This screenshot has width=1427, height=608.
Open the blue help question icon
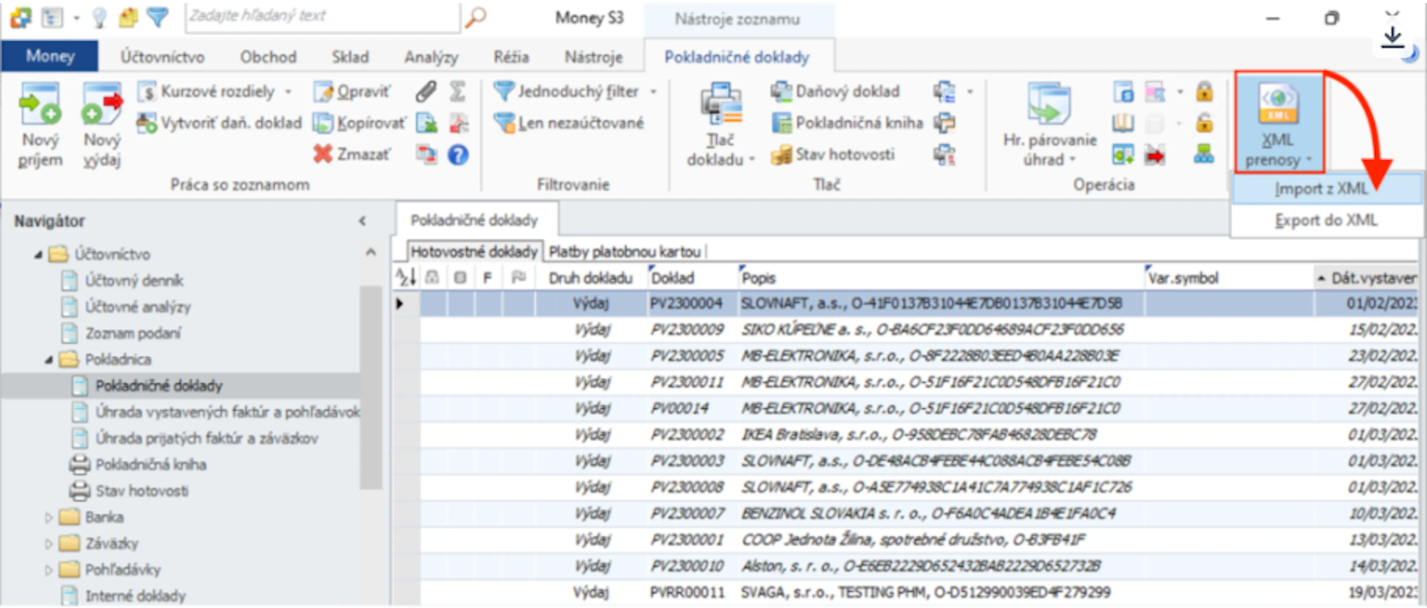458,155
